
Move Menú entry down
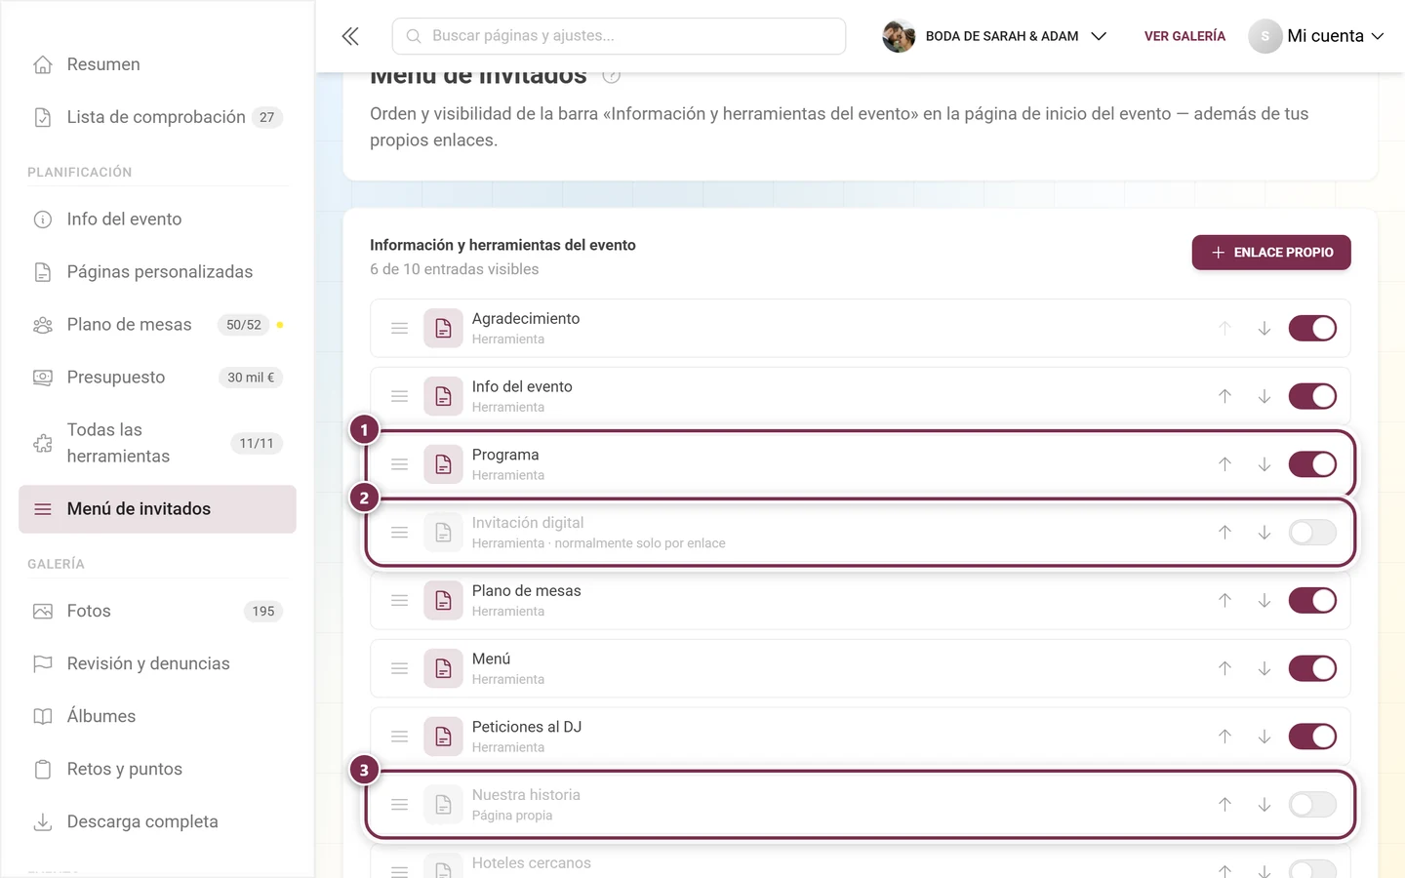[x=1264, y=668]
